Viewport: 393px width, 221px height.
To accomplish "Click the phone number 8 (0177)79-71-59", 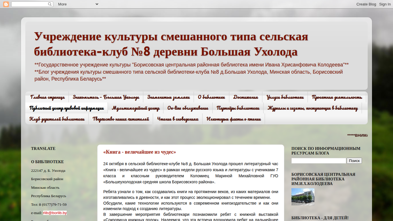I will (x=52, y=205).
